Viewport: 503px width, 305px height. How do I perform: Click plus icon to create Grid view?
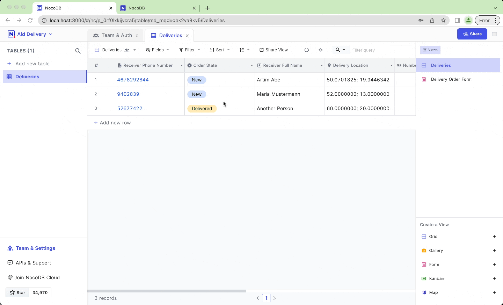tap(495, 237)
